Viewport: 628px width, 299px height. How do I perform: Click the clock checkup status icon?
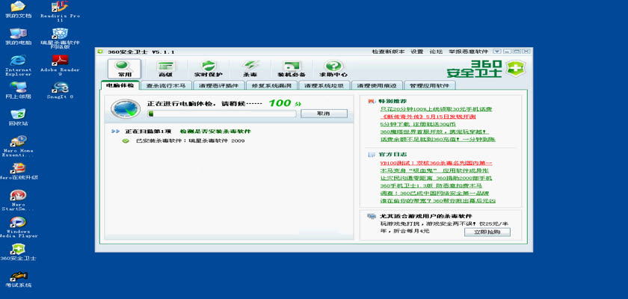pos(126,108)
